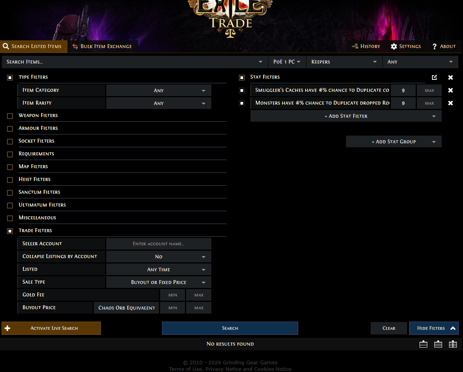Image resolution: width=463 pixels, height=372 pixels.
Task: Open the Item Rarity dropdown
Action: point(159,103)
